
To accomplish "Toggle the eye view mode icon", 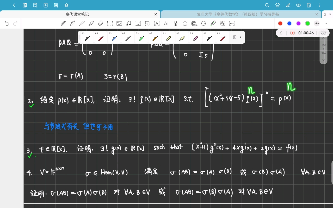I will click(x=298, y=5).
